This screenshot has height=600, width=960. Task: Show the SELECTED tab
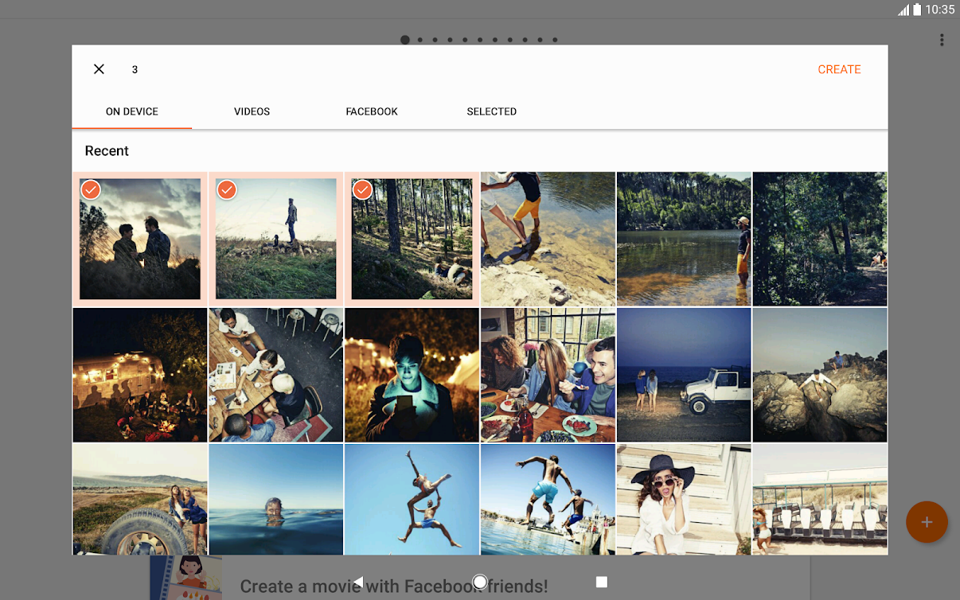coord(491,111)
